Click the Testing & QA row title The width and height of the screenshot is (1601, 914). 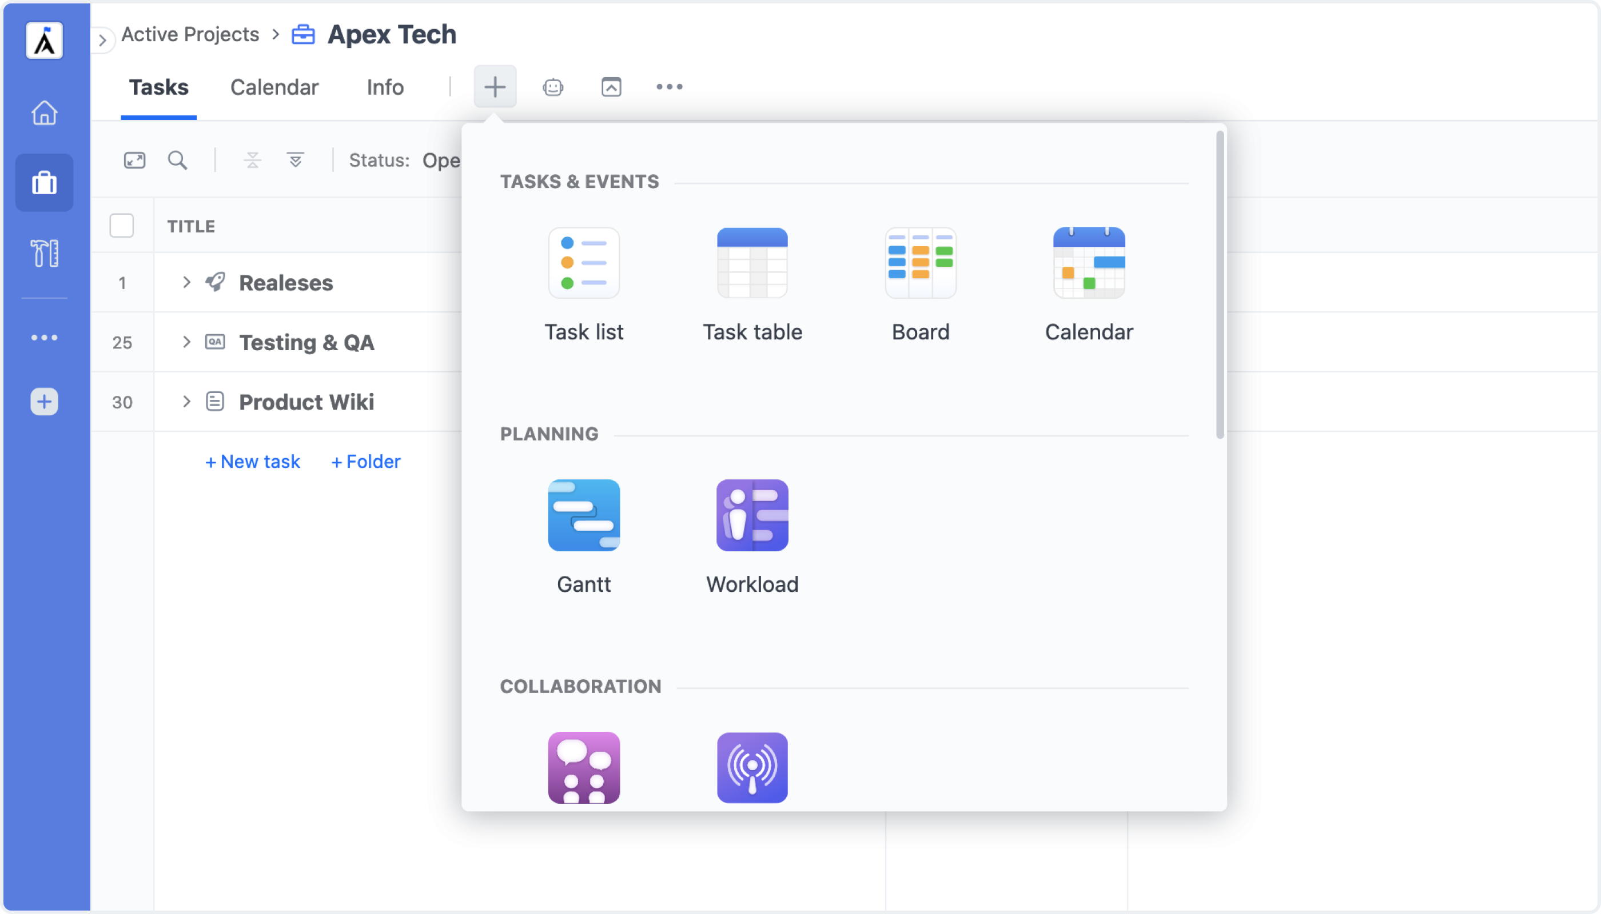(306, 343)
